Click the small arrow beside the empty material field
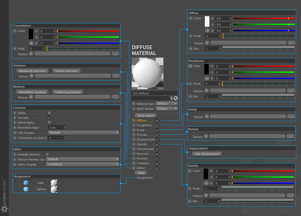The height and width of the screenshot is (216, 301). tap(172, 98)
